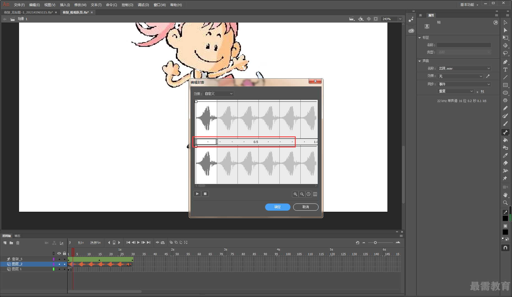Play the sound in envelope dialog
Viewport: 512px width, 297px height.
(197, 194)
